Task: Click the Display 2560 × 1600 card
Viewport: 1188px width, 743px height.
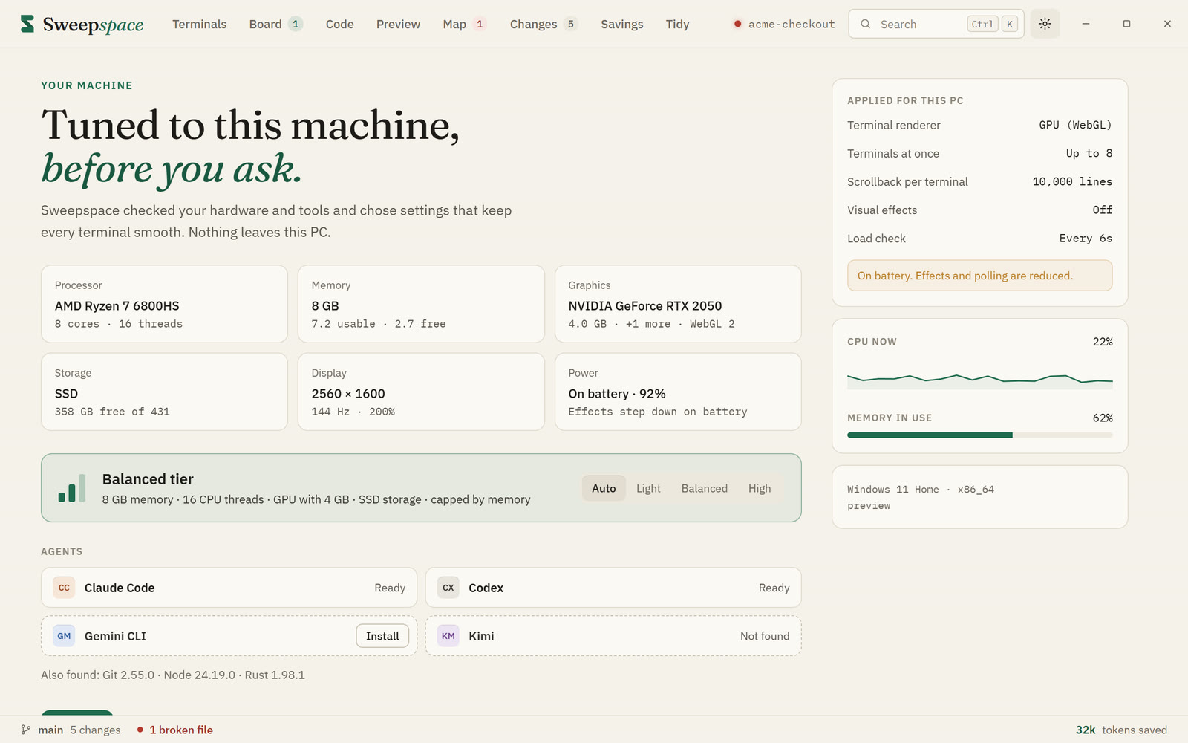Action: pyautogui.click(x=421, y=392)
